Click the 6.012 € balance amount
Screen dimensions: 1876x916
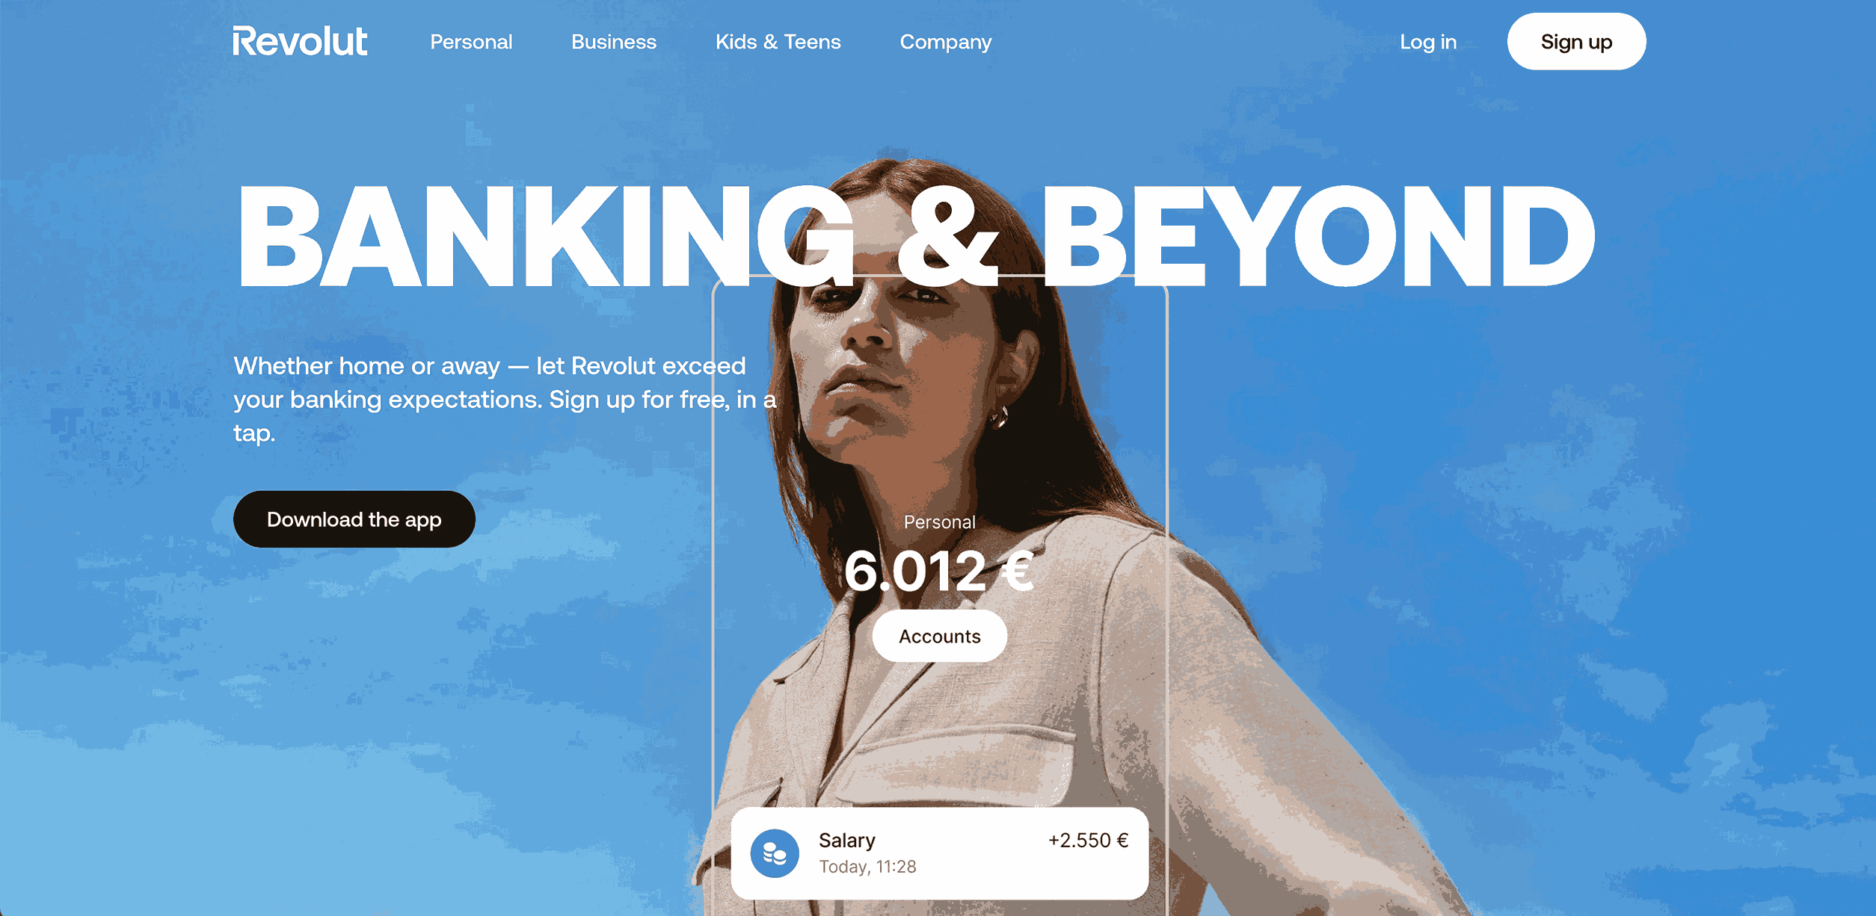click(x=939, y=572)
